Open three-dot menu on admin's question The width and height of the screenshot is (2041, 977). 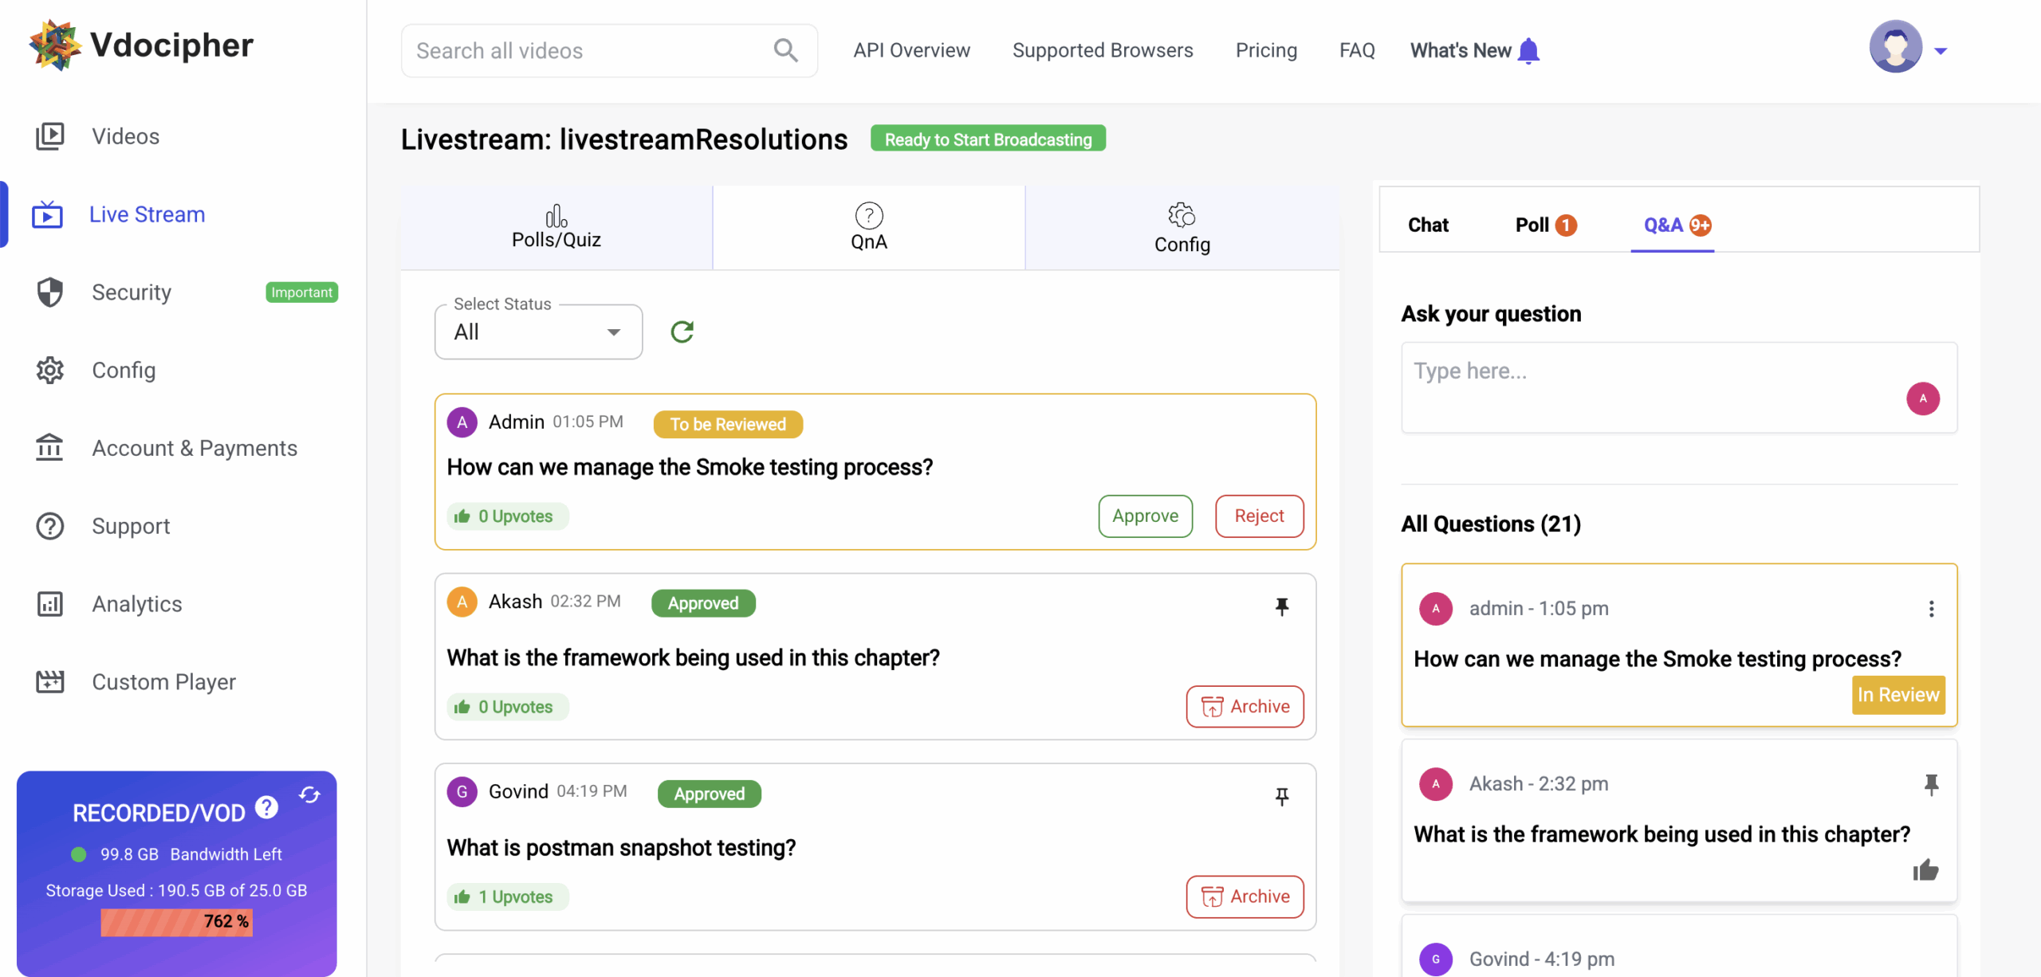[1931, 609]
